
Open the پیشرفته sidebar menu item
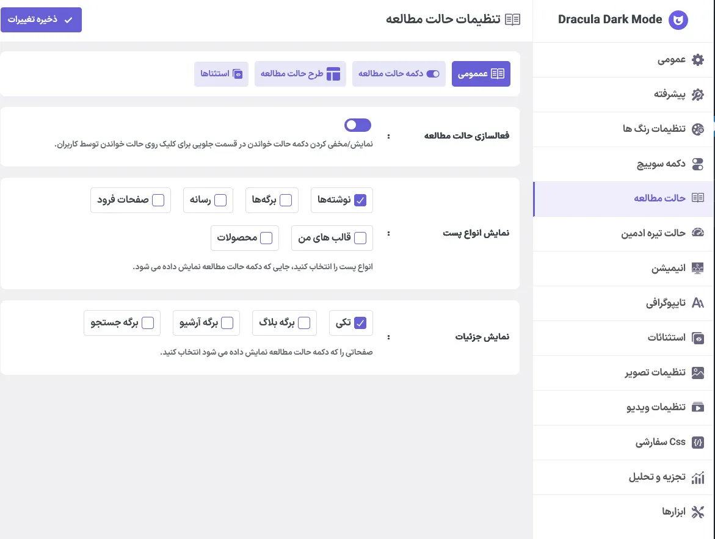tap(623, 95)
